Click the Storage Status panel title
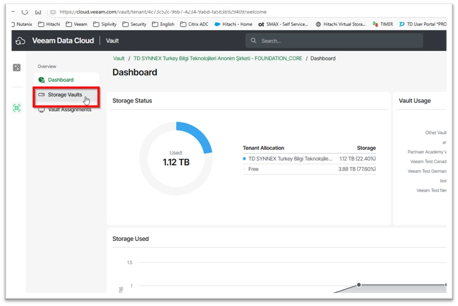 tap(132, 101)
